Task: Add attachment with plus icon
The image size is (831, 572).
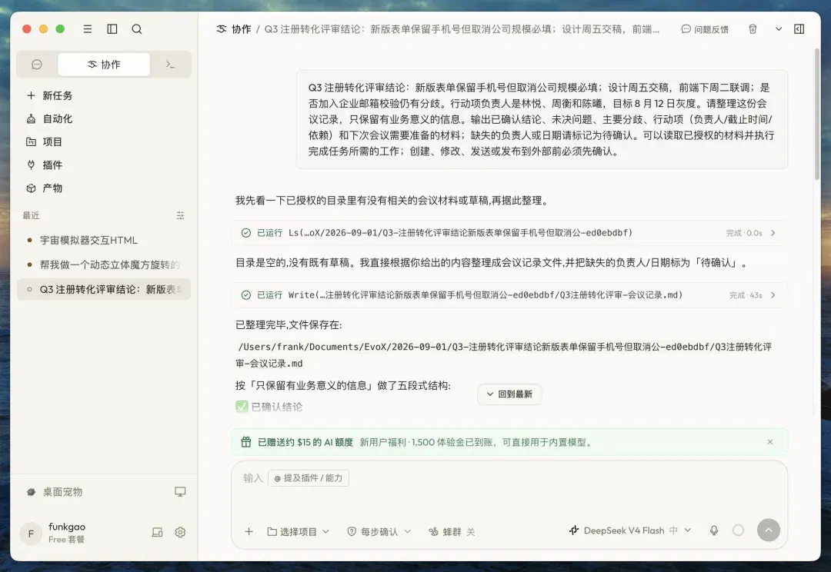Action: [249, 531]
